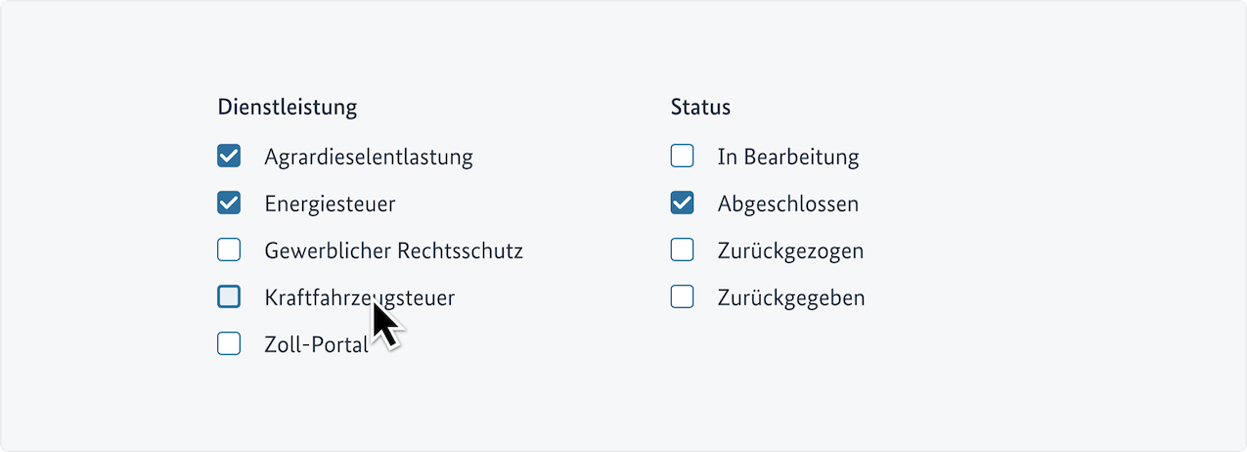Uncheck the Abgeschlossen status checkbox square
The width and height of the screenshot is (1247, 452).
(682, 203)
